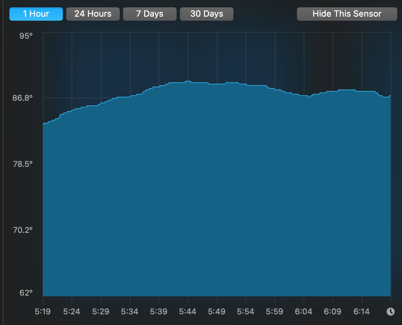Switch to the 7 Days view

[x=150, y=14]
